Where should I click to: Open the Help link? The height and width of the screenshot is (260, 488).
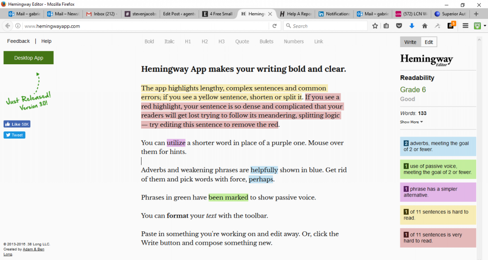(x=46, y=41)
